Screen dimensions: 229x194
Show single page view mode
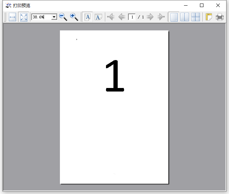pyautogui.click(x=174, y=17)
